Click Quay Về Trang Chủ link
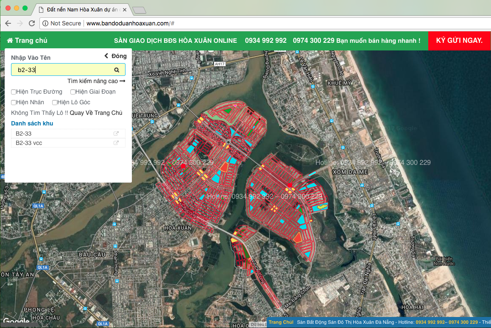Screen dimensions: 491x328 click(x=96, y=113)
